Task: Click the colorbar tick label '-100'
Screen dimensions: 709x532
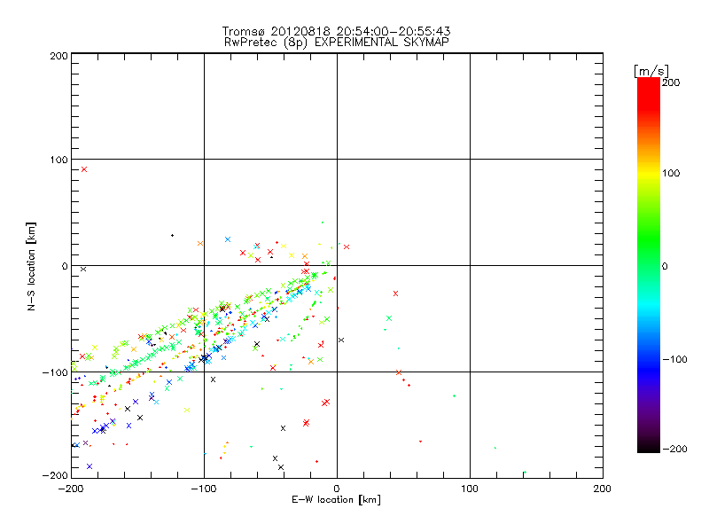Action: coord(674,359)
